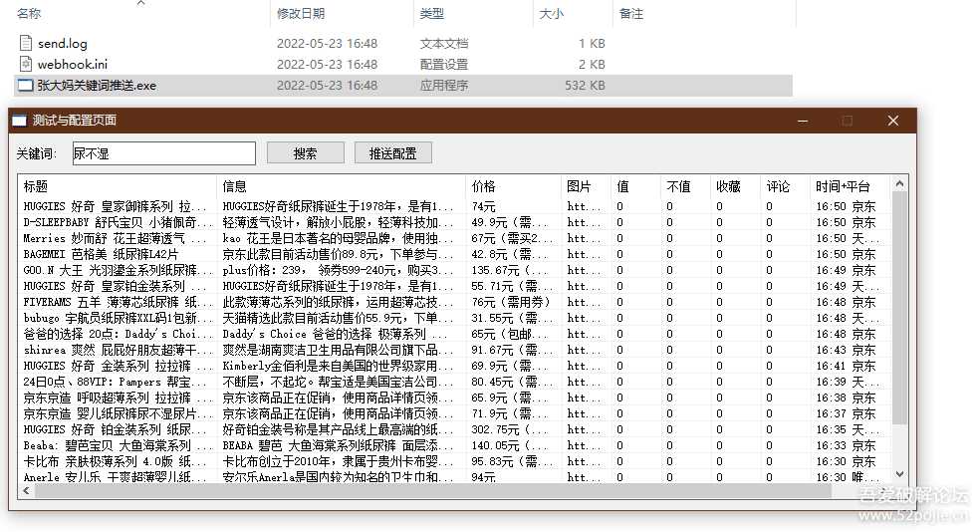Image resolution: width=978 pixels, height=532 pixels.
Task: Select row HUGGIES 好奇 皇家铂金装系列
Action: click(455, 286)
